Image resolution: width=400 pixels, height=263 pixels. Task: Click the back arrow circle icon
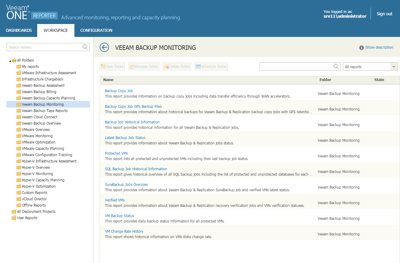tap(104, 47)
